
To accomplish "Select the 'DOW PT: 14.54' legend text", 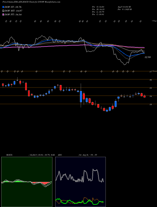I will [13, 14].
